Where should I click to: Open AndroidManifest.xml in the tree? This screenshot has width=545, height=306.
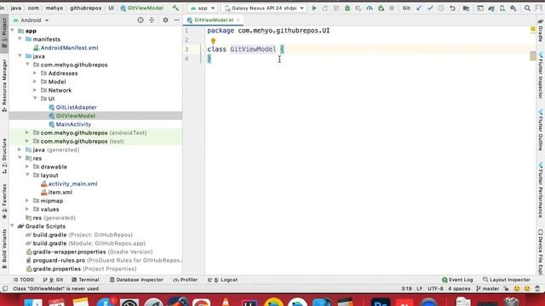[69, 48]
